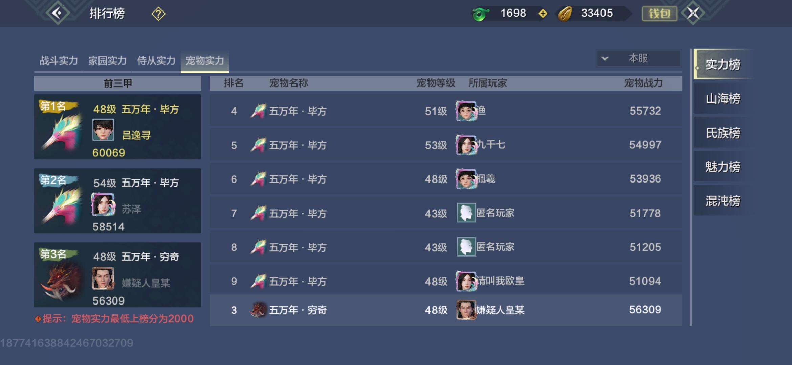The width and height of the screenshot is (792, 365).
Task: Close the ranking screen with the X icon
Action: pyautogui.click(x=693, y=13)
